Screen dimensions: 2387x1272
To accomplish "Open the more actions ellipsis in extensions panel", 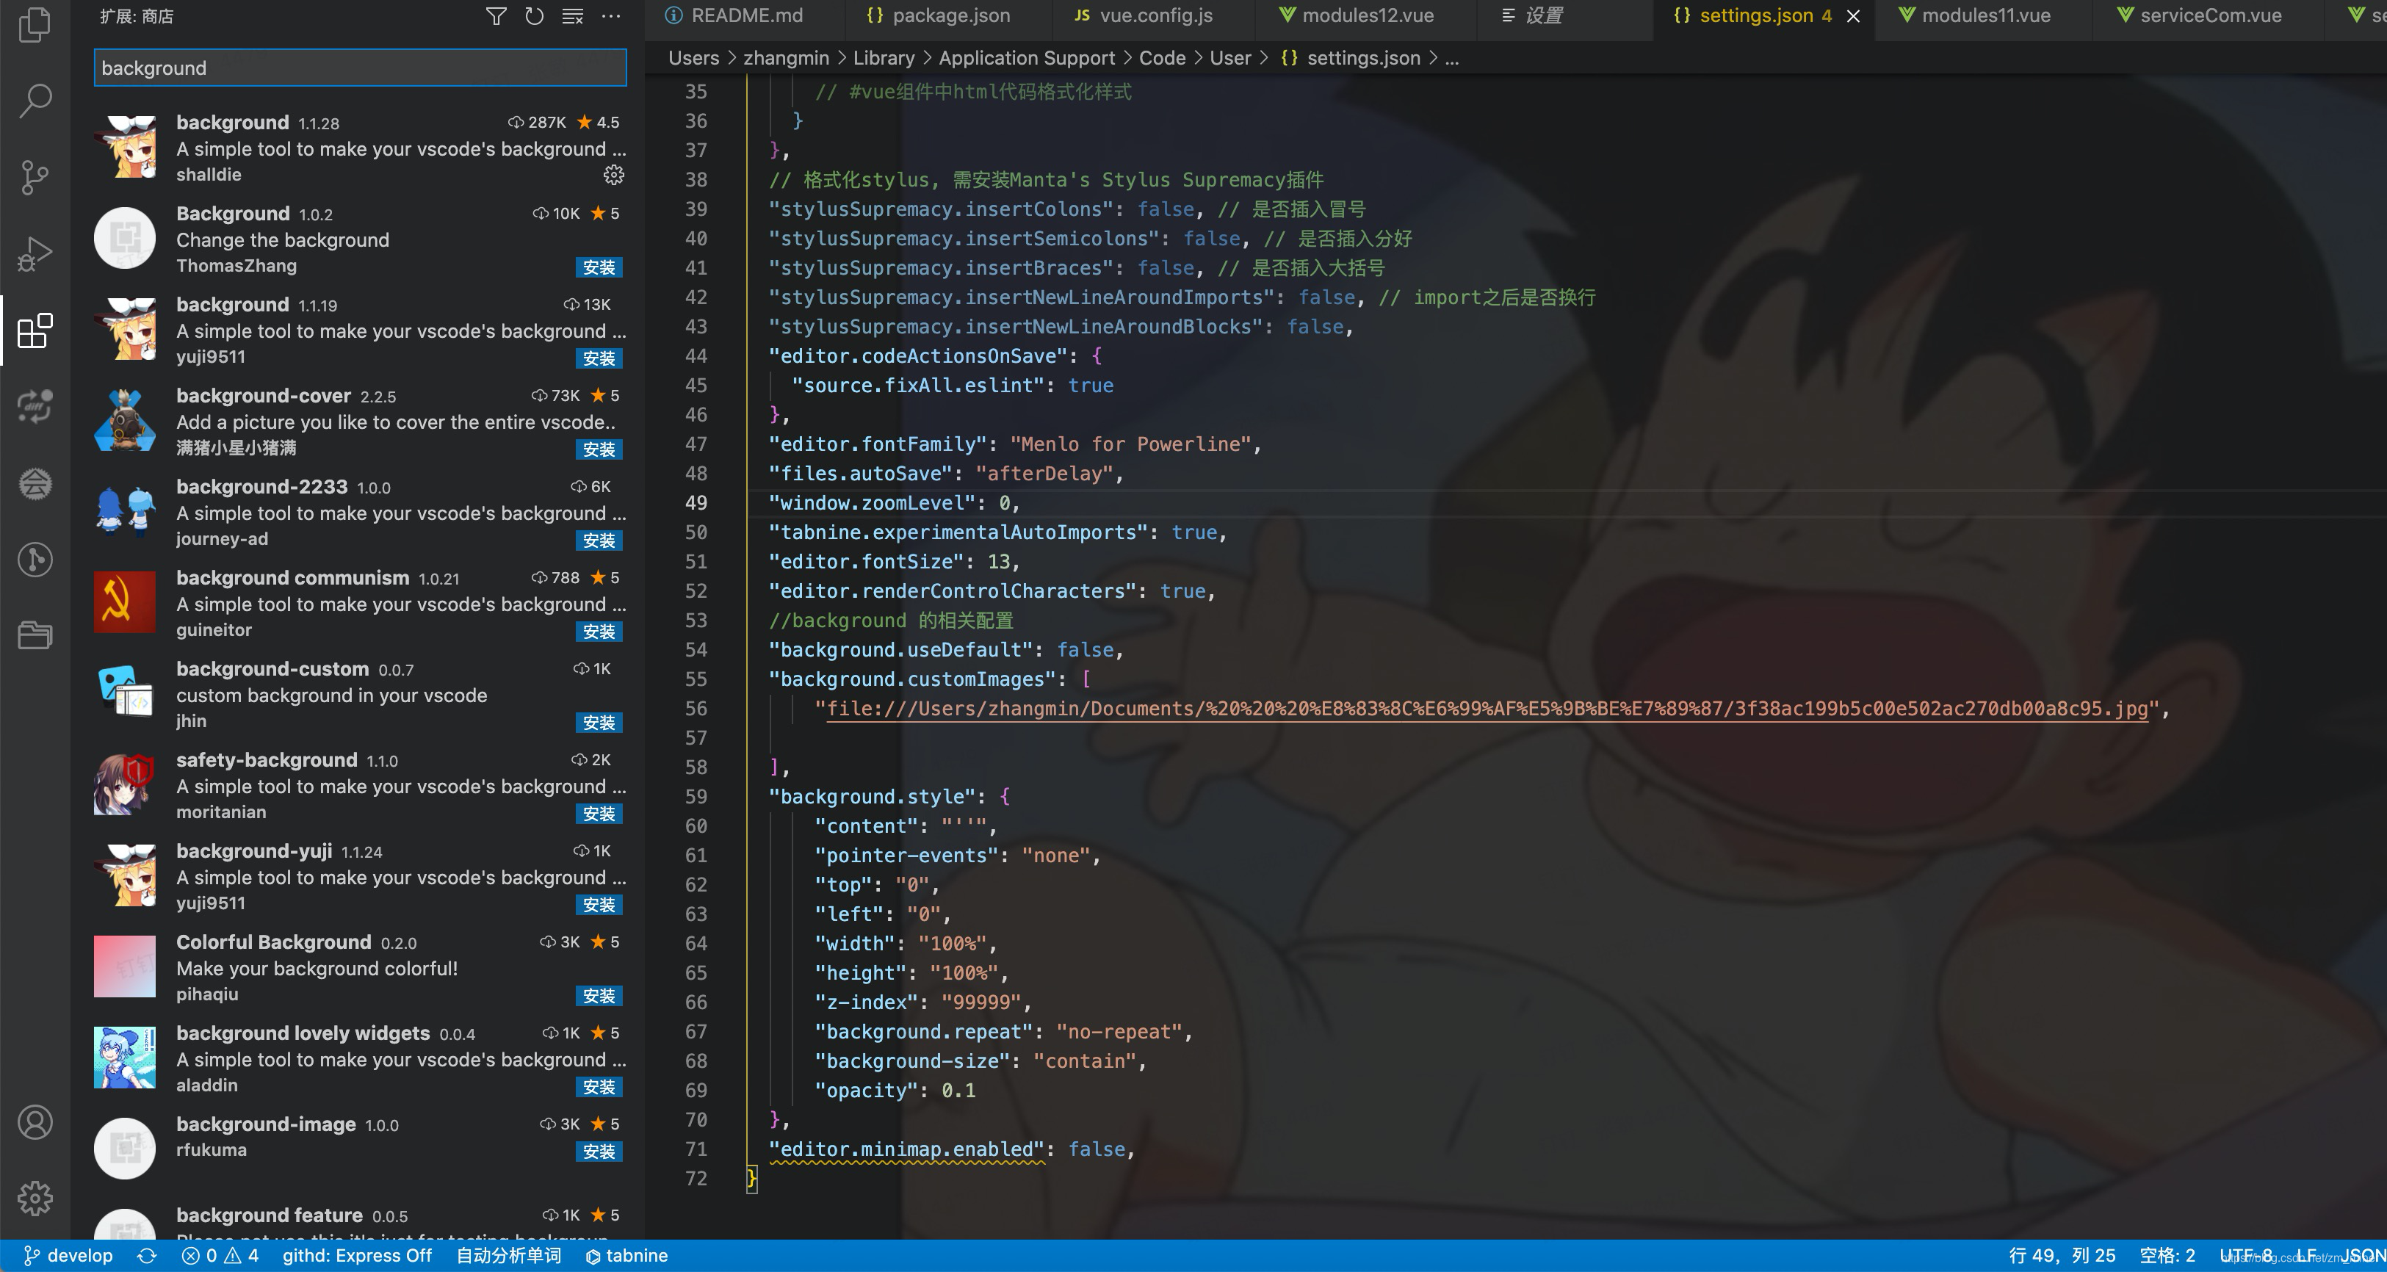I will [610, 17].
